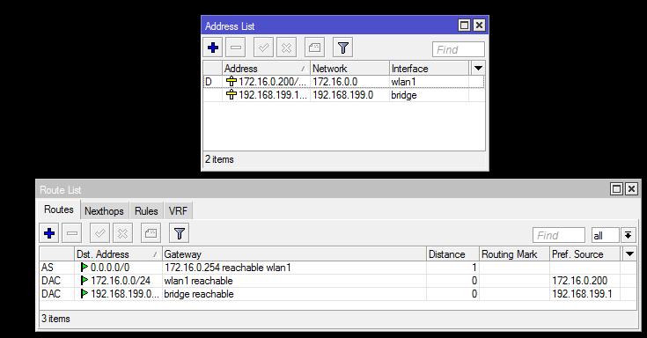The image size is (647, 338).
Task: Open column dropdown arrow in Address List
Action: coord(478,68)
